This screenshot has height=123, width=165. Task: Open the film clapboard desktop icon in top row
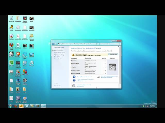tap(25, 19)
